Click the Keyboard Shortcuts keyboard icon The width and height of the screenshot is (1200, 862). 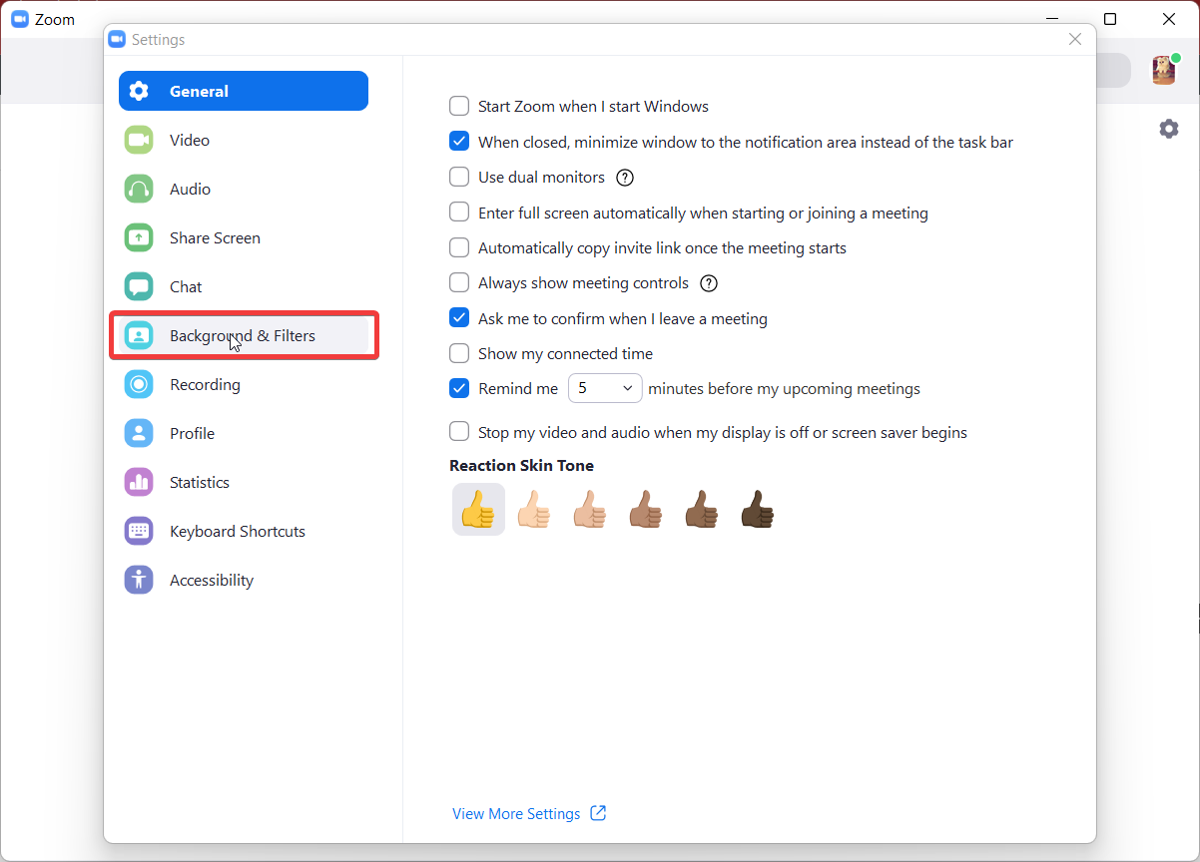139,531
